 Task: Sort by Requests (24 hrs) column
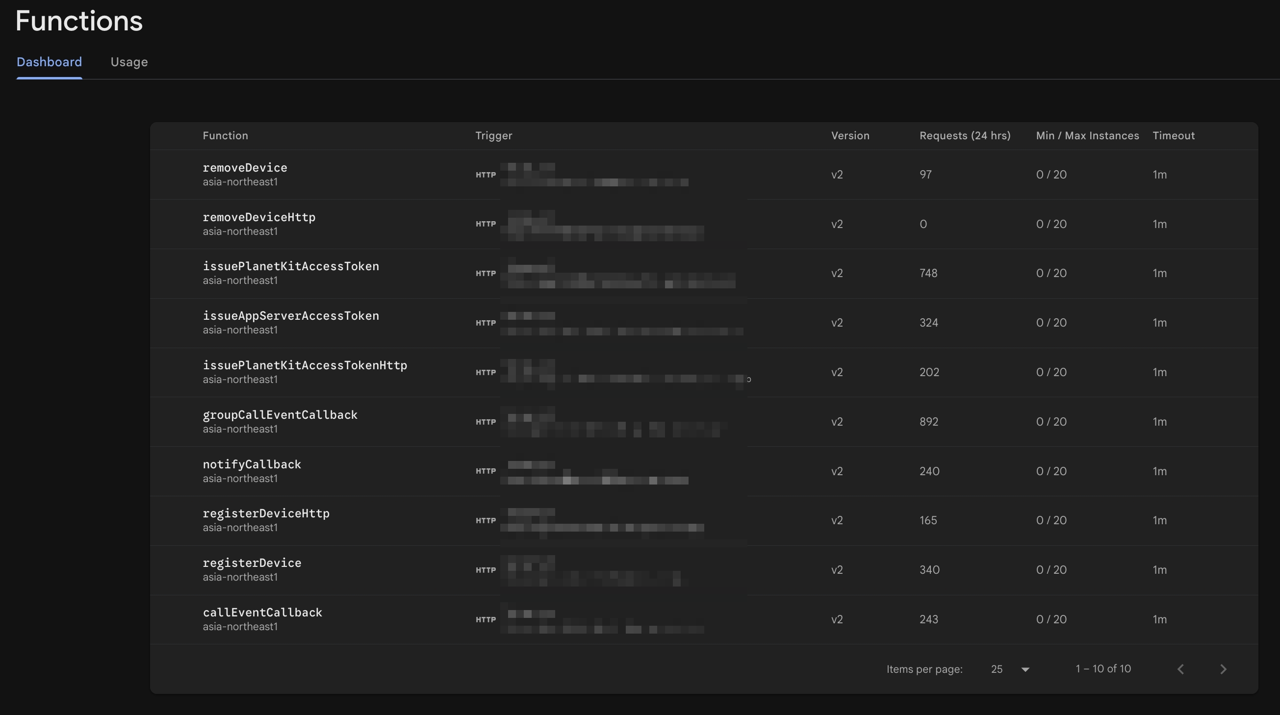click(x=965, y=135)
